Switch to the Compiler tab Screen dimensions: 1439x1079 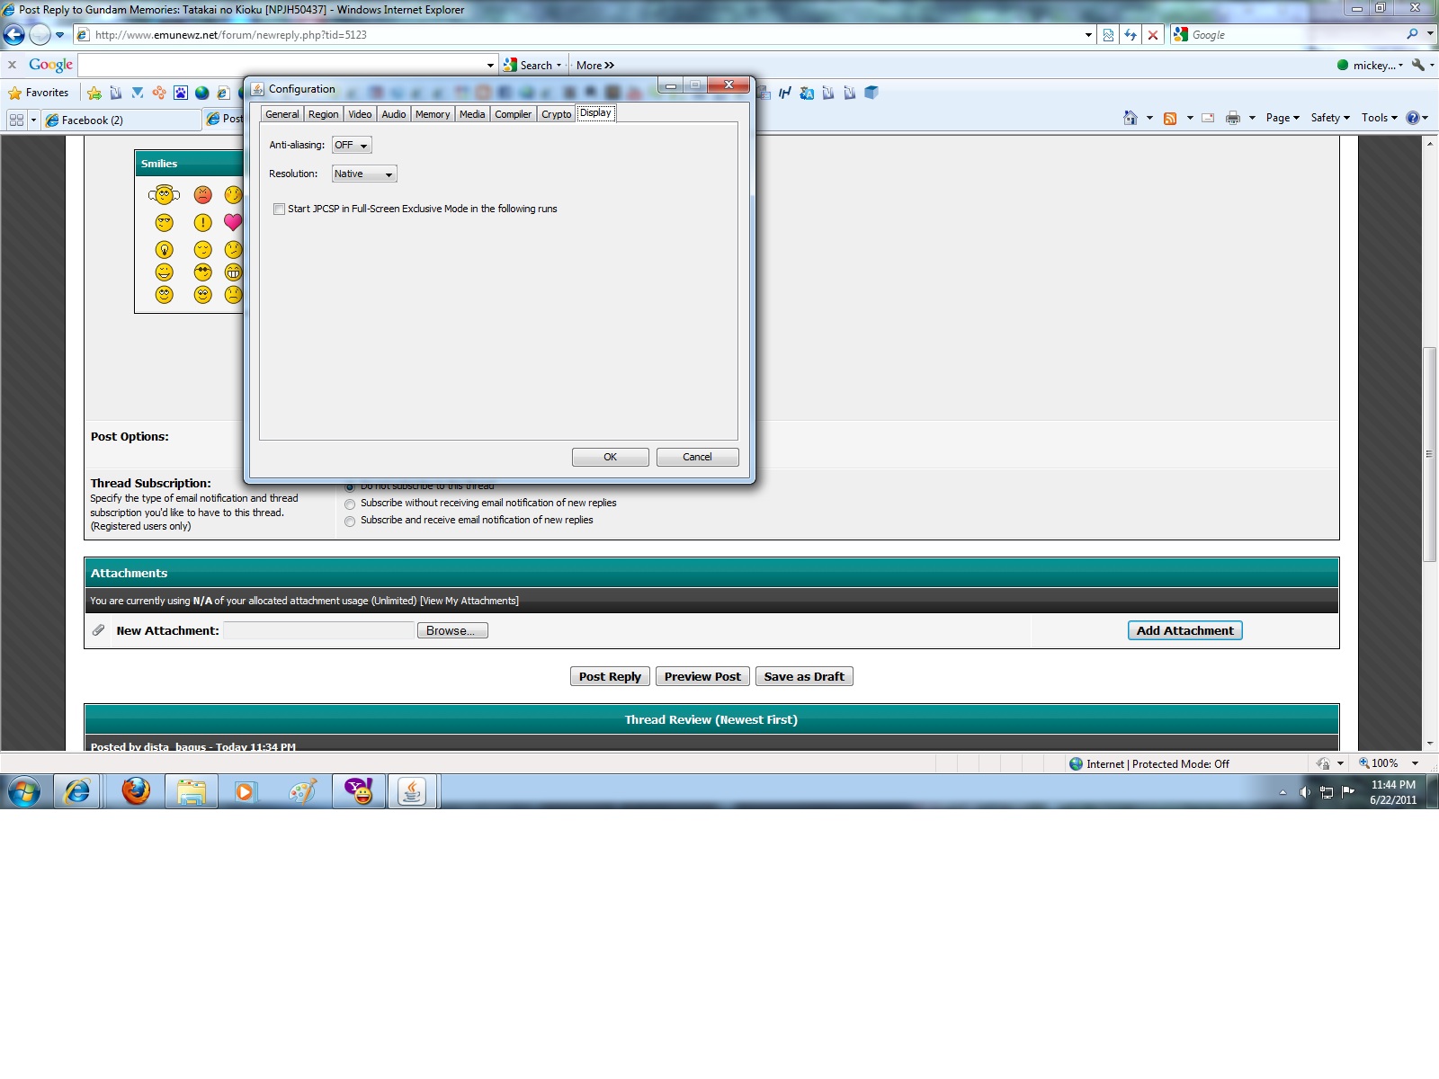[x=513, y=114]
